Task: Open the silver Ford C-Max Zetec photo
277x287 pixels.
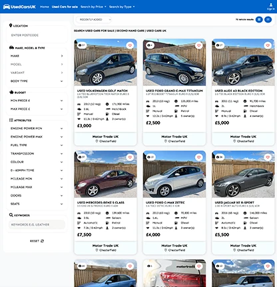Action: click(174, 174)
